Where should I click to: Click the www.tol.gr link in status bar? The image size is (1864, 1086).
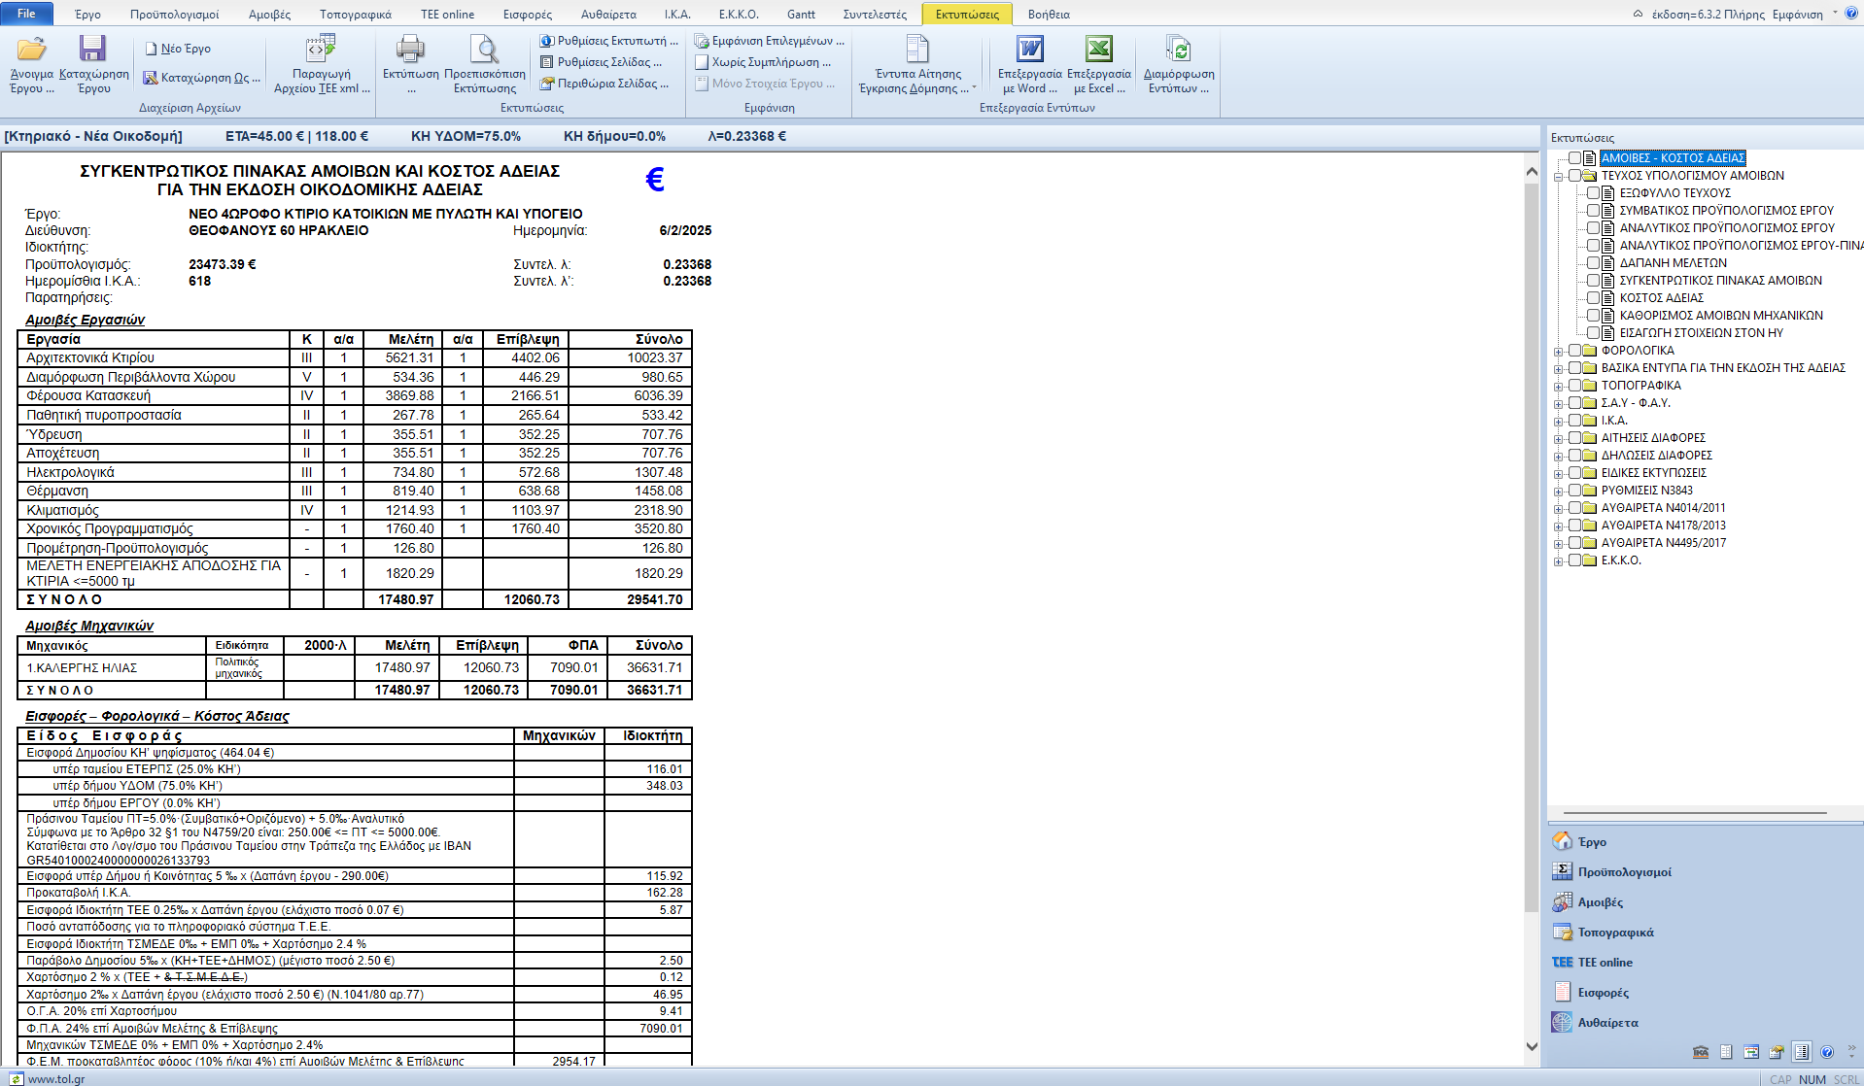tap(56, 1078)
